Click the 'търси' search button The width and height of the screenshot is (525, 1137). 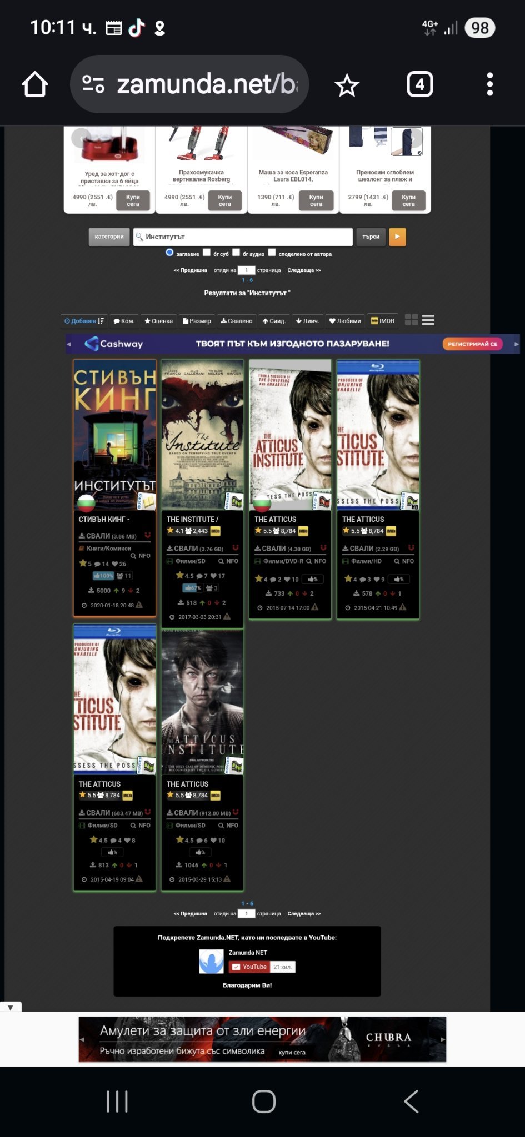tap(371, 237)
